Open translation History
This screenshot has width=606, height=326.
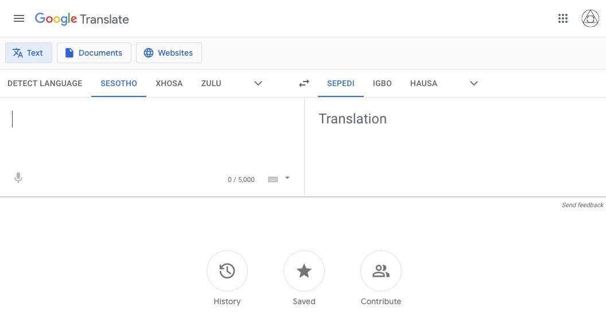227,271
